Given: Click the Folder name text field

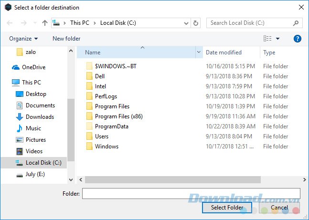Looking at the screenshot, I should click(191, 193).
